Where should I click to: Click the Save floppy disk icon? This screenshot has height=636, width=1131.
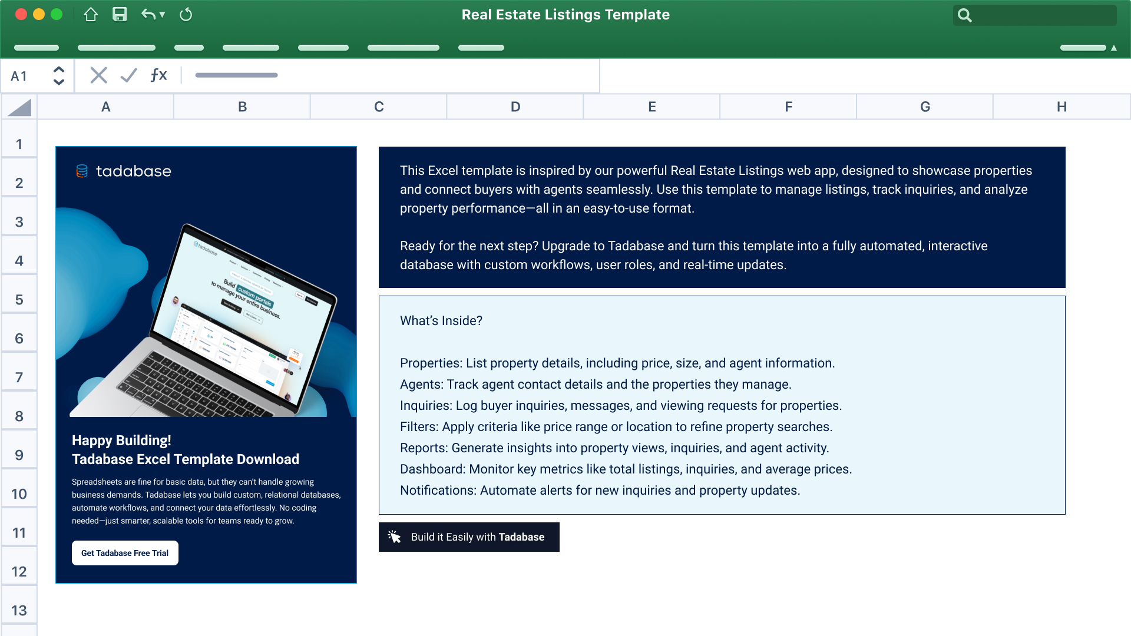point(120,15)
